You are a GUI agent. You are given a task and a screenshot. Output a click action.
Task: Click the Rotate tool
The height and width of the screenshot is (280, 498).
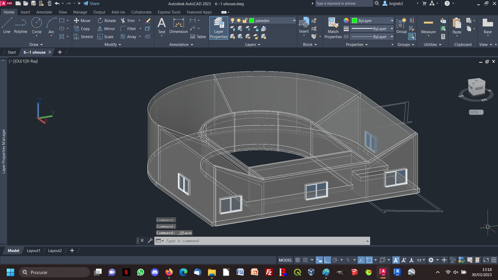(x=107, y=20)
